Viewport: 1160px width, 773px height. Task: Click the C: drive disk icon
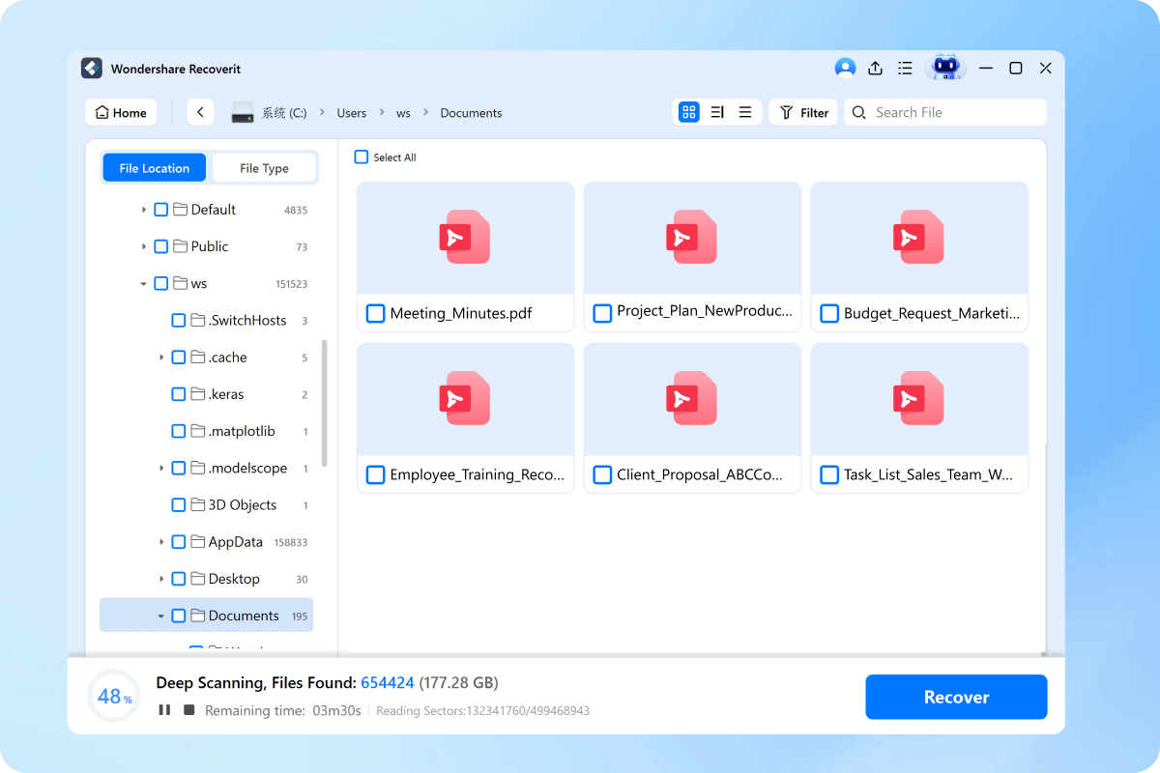point(242,113)
